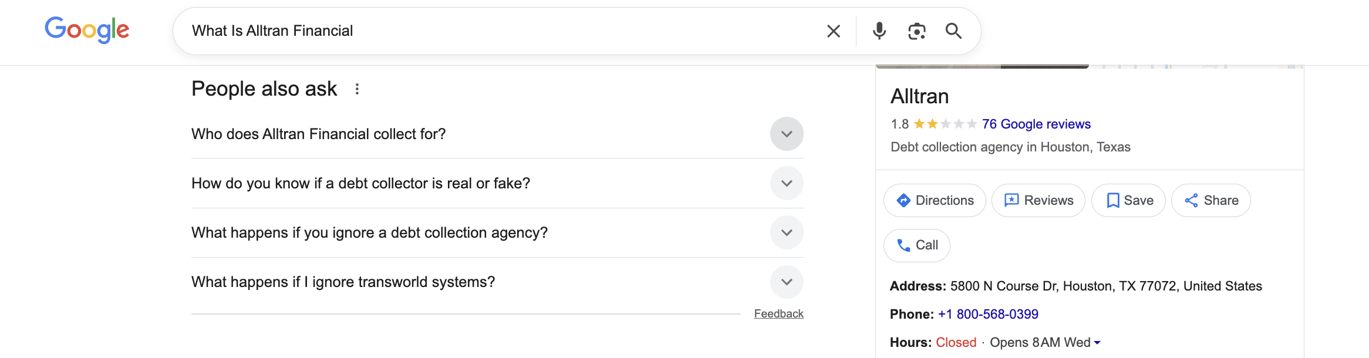Get Directions to Alltran
Screen dimensions: 1369x358
point(935,201)
